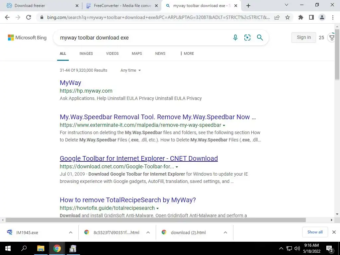This screenshot has width=340, height=255.
Task: Expand the MORE search categories menu
Action: pos(187,53)
